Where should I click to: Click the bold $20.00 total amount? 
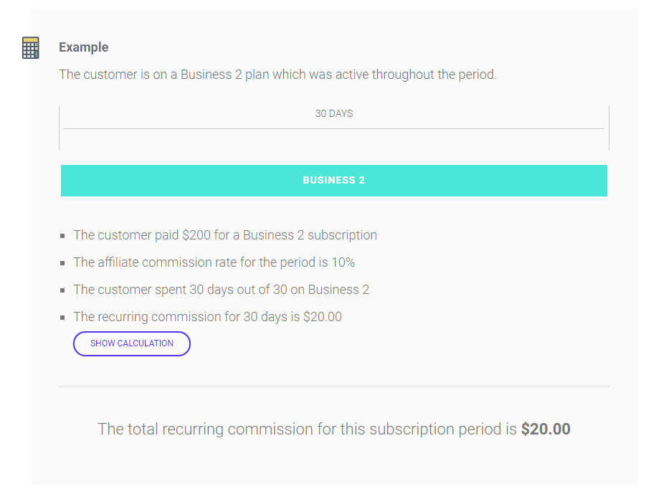pyautogui.click(x=546, y=429)
